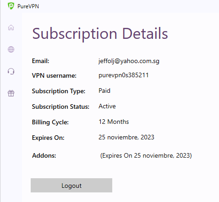
Task: Click the Addons: label
Action: click(x=44, y=155)
